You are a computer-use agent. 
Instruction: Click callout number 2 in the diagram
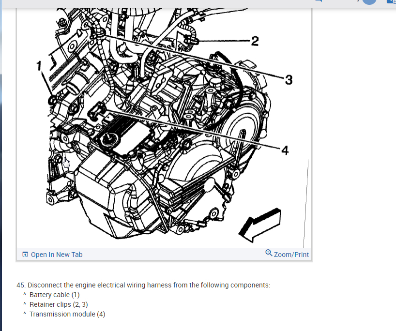(255, 41)
